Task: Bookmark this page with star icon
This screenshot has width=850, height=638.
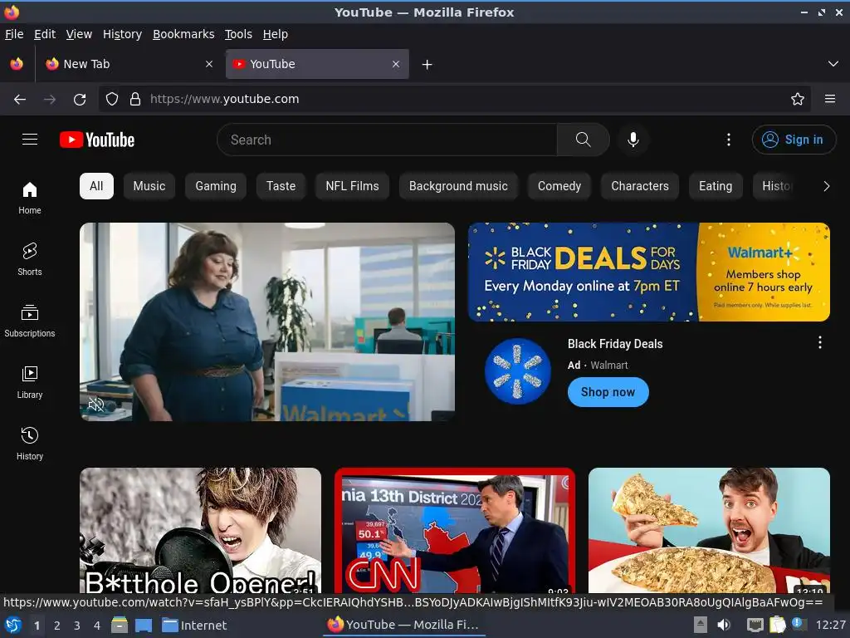Action: (798, 99)
